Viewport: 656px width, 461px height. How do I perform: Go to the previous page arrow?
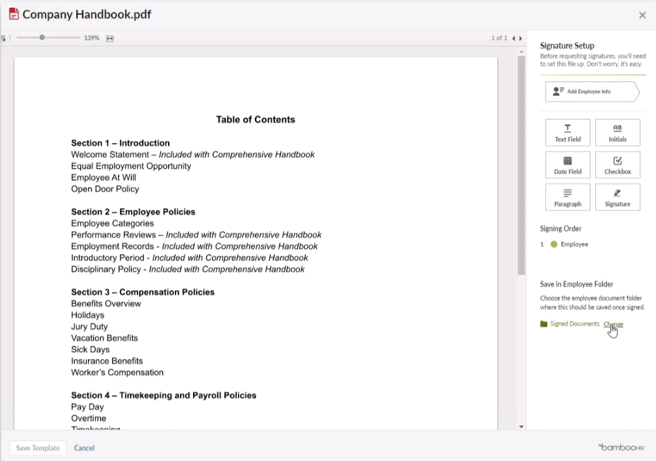coord(514,38)
